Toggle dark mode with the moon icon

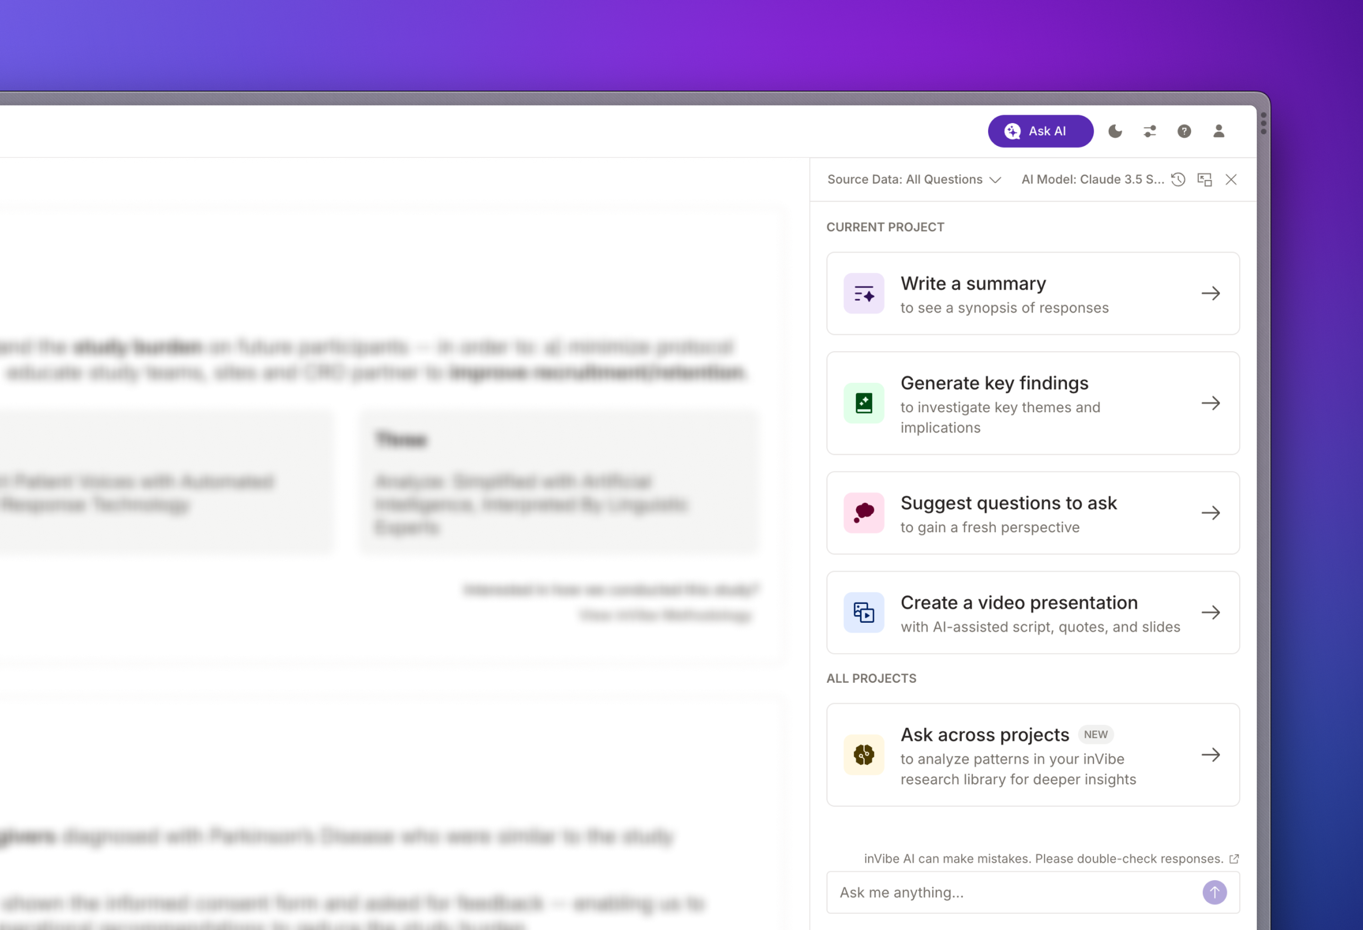pos(1115,131)
